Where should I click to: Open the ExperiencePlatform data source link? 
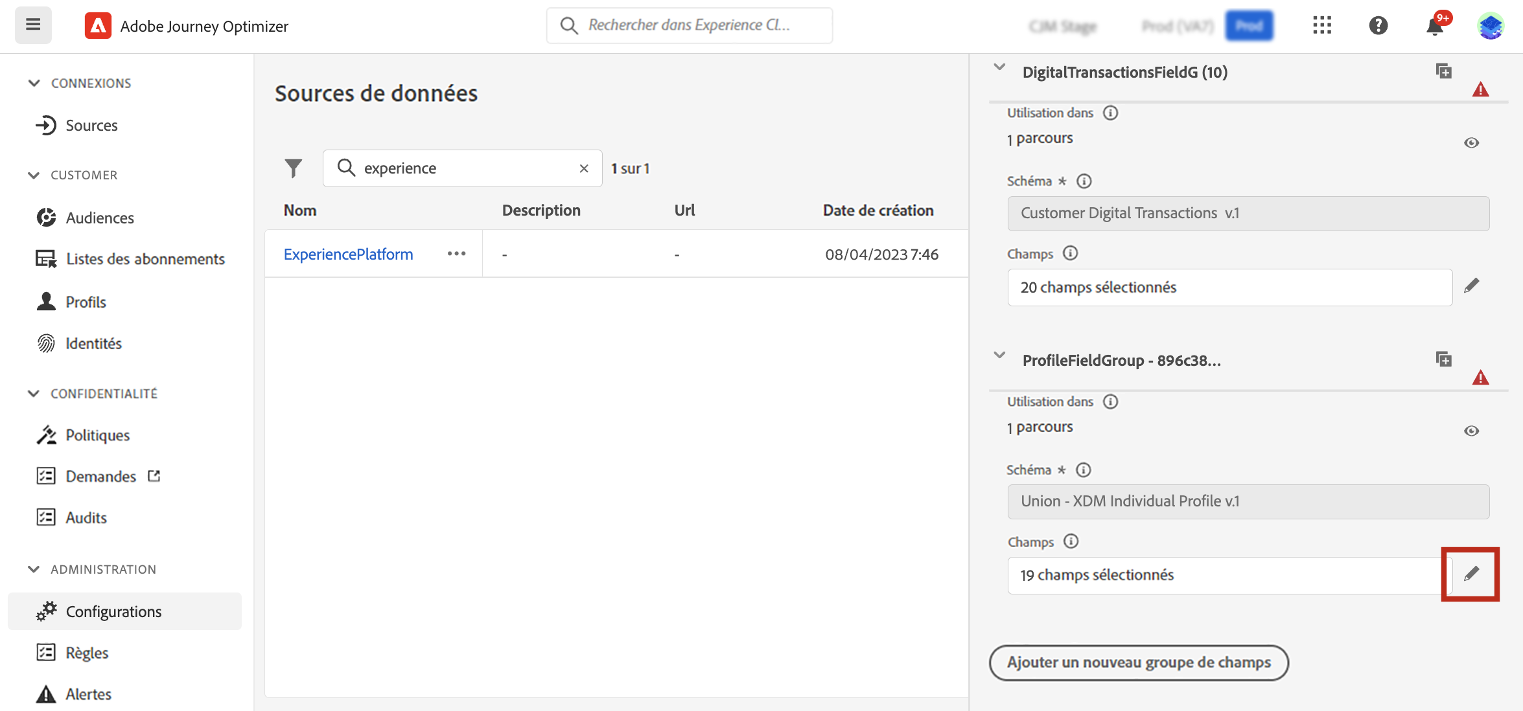[x=348, y=254]
